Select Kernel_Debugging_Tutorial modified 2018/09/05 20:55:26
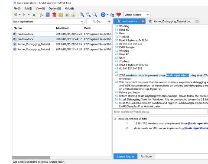Image resolution: width=208 pixels, height=164 pixels. pos(62,44)
